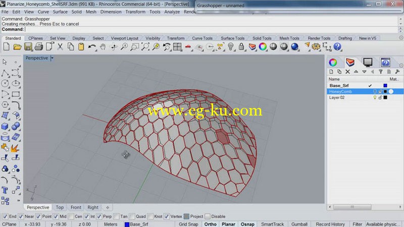Toggle Ortho in status bar

click(210, 224)
